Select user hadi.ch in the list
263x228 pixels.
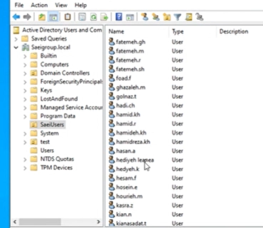(x=125, y=105)
